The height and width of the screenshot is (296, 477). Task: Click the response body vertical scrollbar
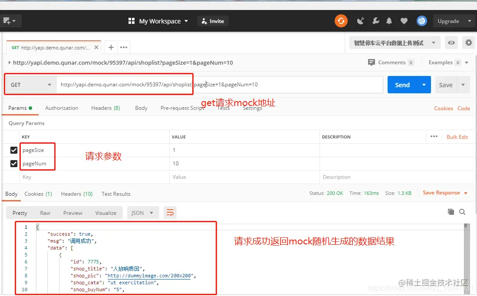[x=467, y=259]
